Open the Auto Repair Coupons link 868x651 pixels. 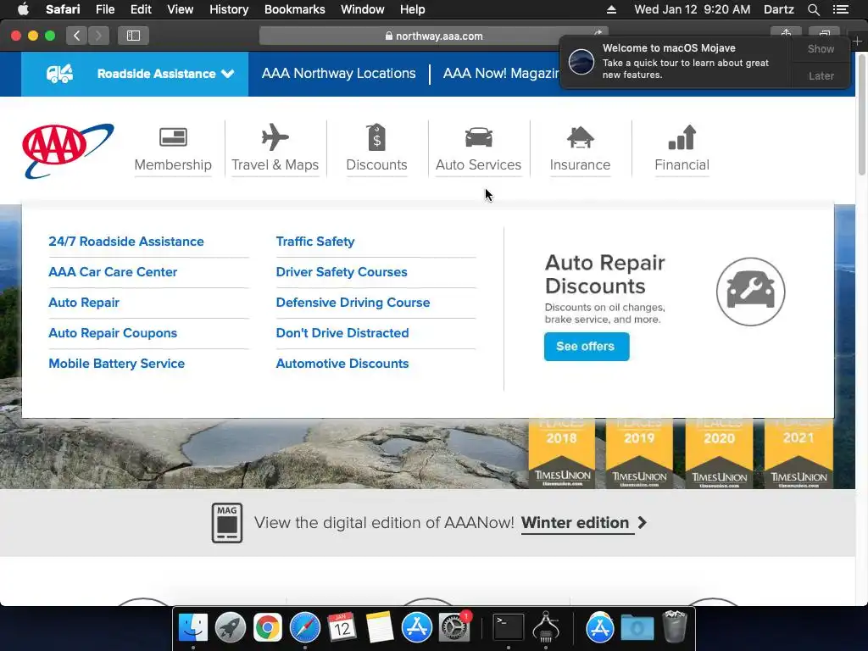click(113, 332)
